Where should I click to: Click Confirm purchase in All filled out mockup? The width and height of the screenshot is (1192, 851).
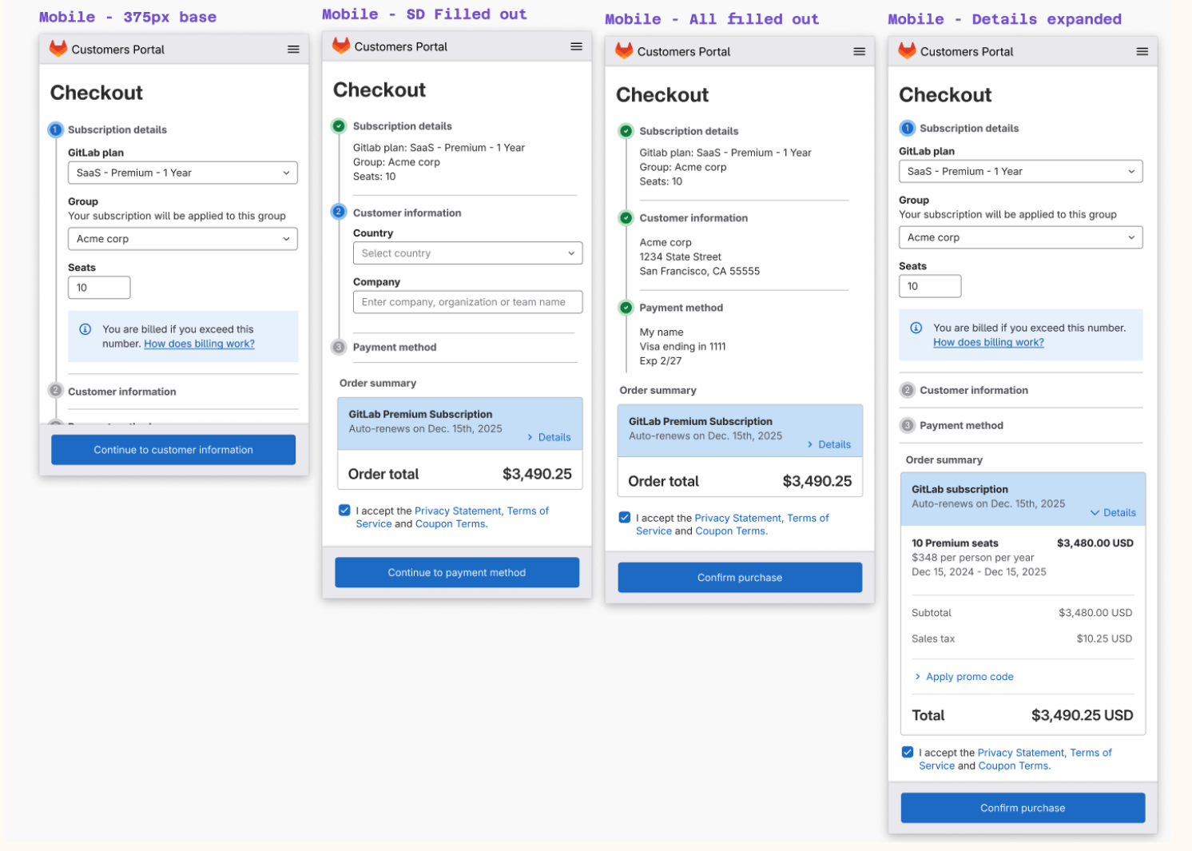tap(740, 578)
